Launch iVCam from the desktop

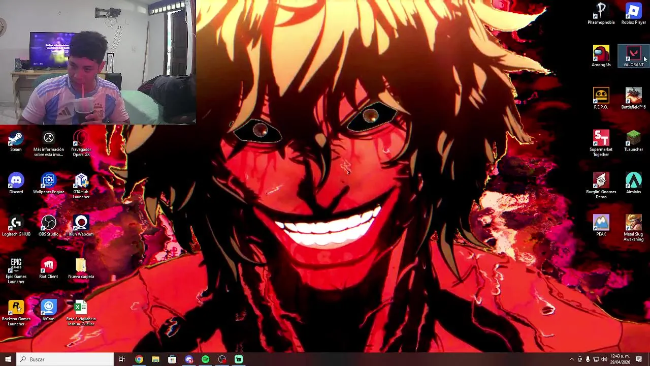coord(49,310)
